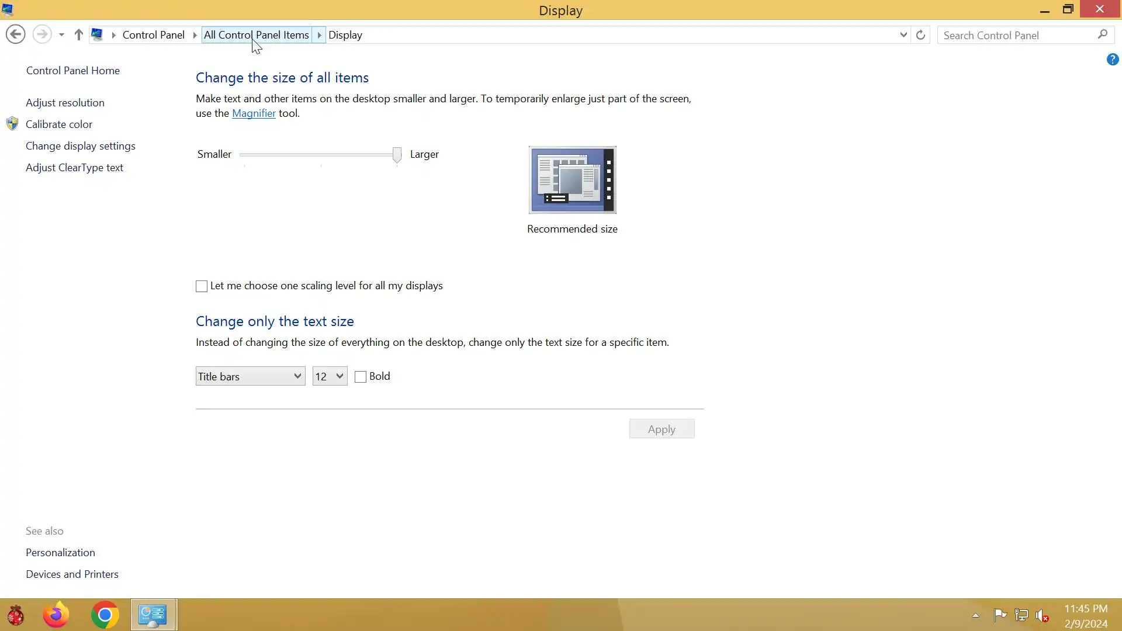The image size is (1122, 631).
Task: Open Google Chrome from the taskbar
Action: point(105,615)
